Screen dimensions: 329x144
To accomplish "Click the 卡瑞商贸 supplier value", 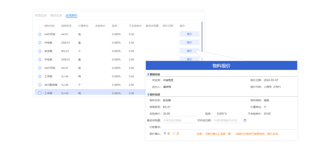I will click(x=168, y=80).
